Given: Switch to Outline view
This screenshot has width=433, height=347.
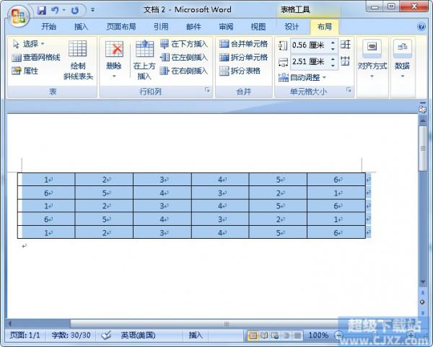Looking at the screenshot, I should tap(286, 335).
